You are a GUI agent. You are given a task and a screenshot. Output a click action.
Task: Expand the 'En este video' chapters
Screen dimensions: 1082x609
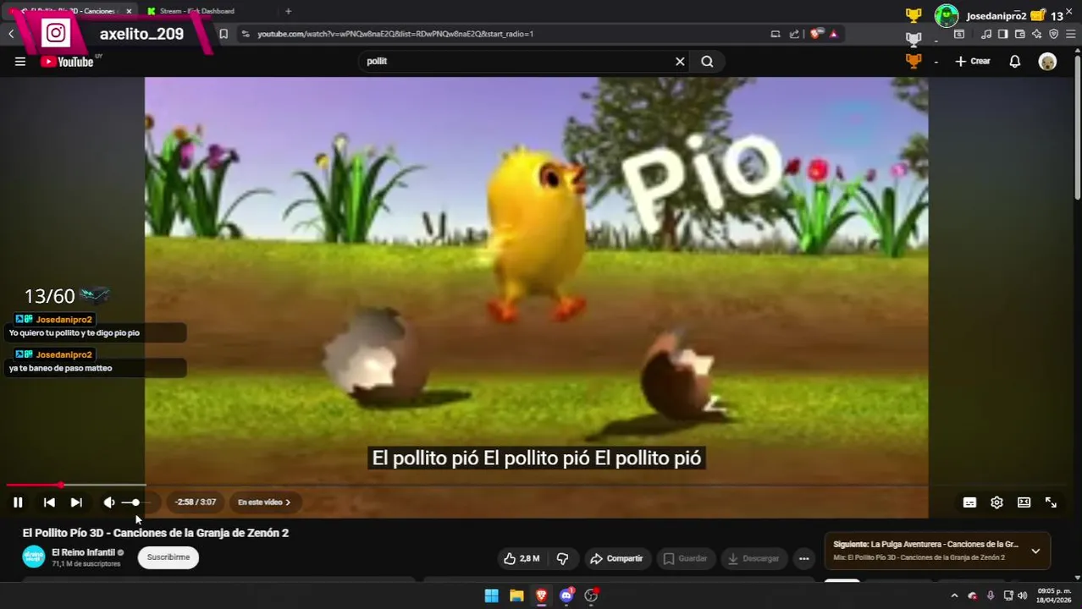pos(264,502)
